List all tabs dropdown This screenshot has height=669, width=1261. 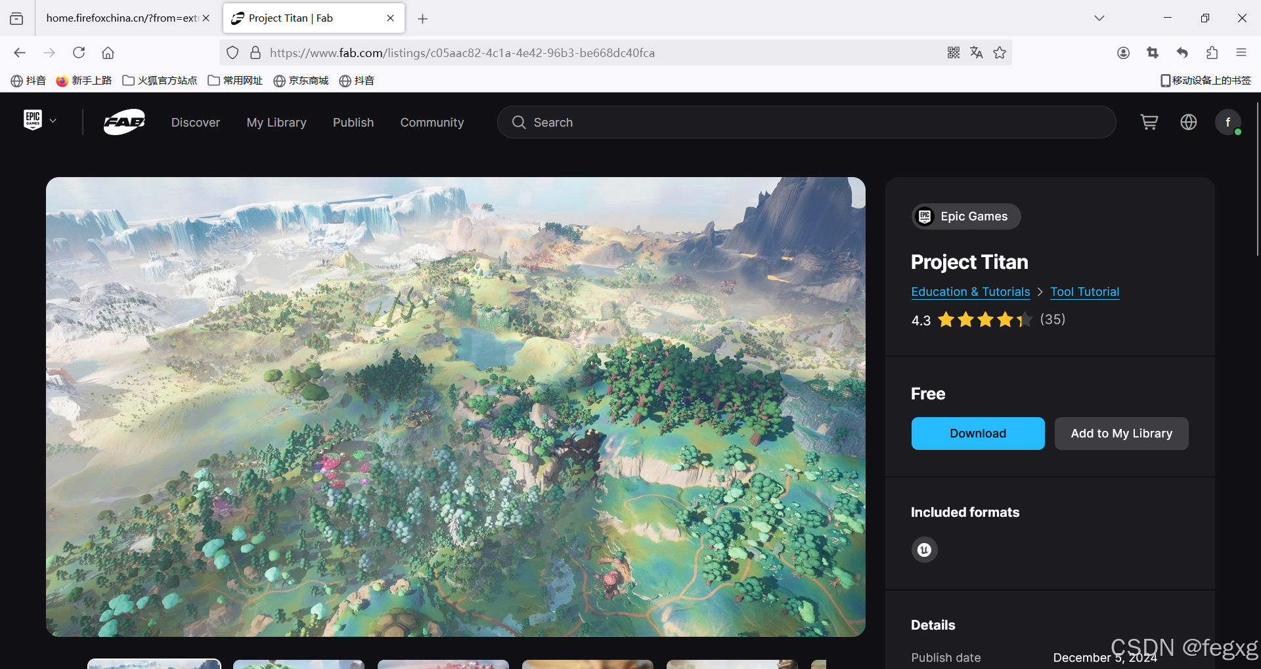pos(1099,18)
